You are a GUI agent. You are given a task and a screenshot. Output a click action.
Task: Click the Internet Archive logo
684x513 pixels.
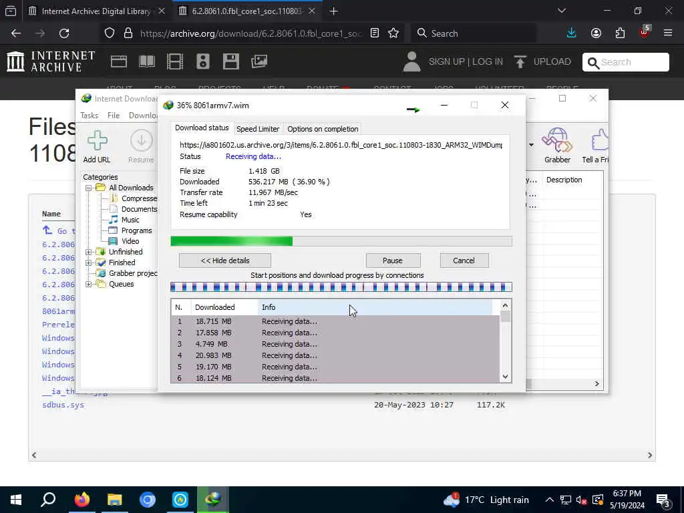coord(51,61)
